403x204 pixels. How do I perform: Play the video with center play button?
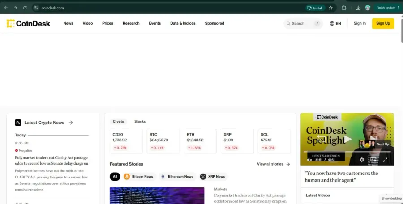347,139
